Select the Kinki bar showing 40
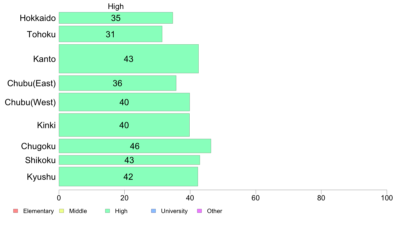 [x=124, y=125]
